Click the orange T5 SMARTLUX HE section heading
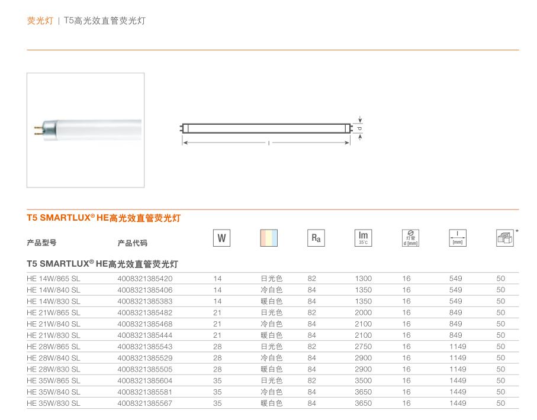 point(104,218)
